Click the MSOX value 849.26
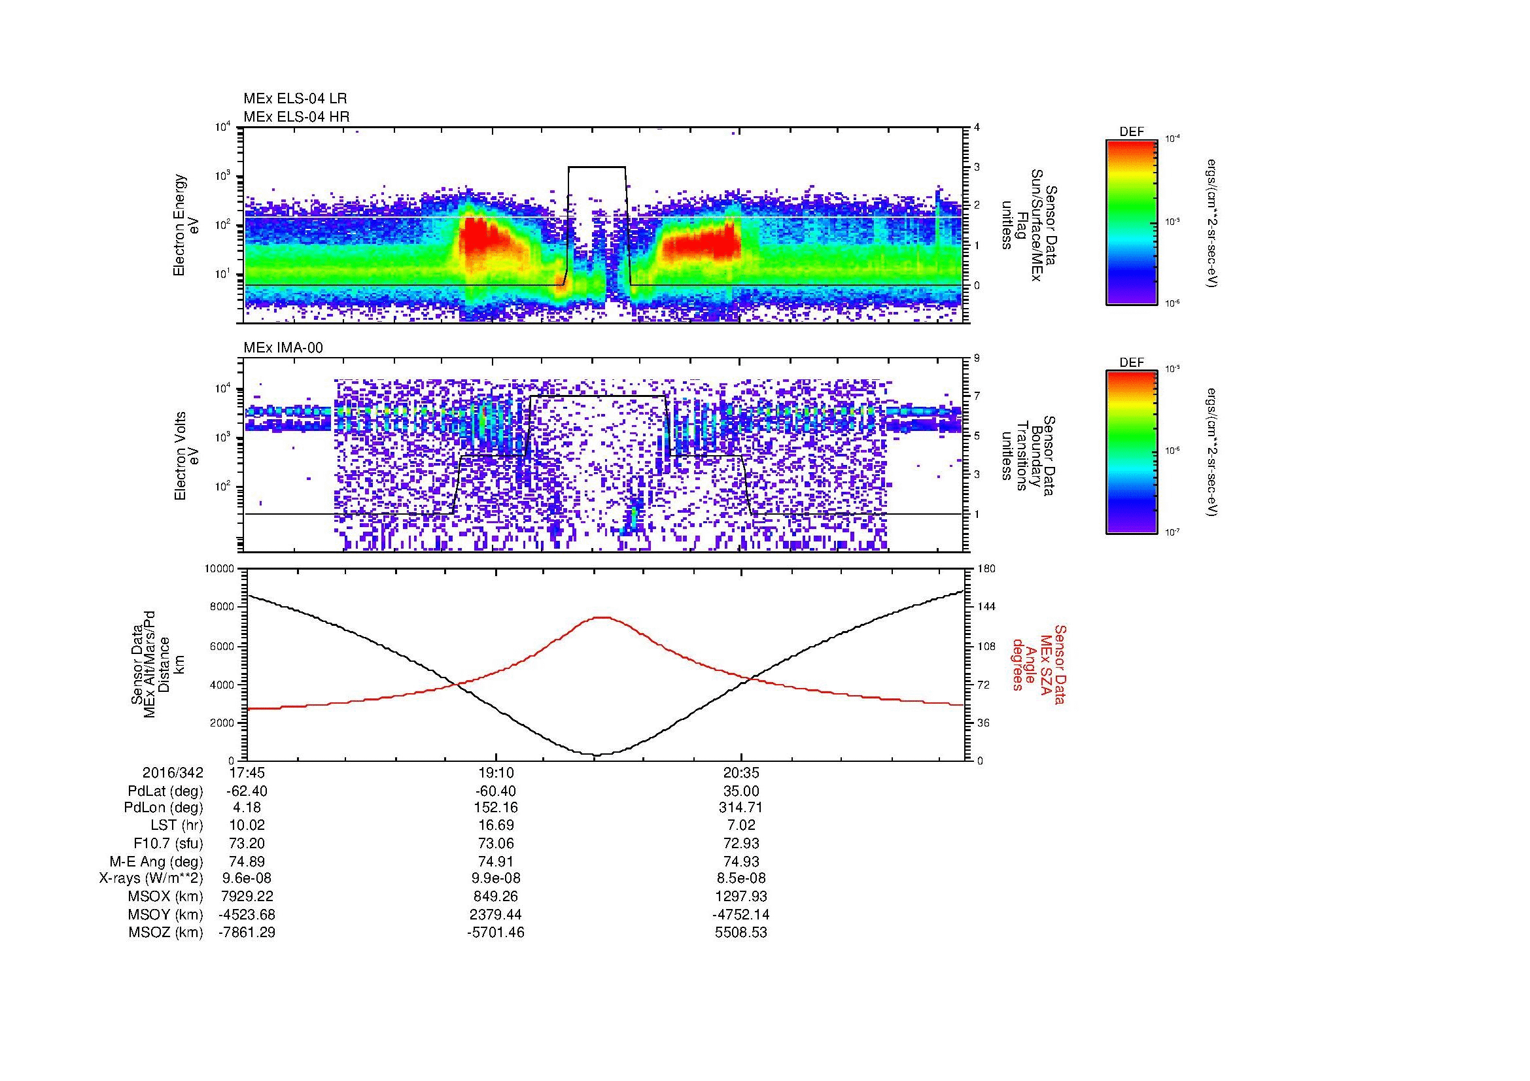Image resolution: width=1530 pixels, height=1081 pixels. pyautogui.click(x=495, y=897)
